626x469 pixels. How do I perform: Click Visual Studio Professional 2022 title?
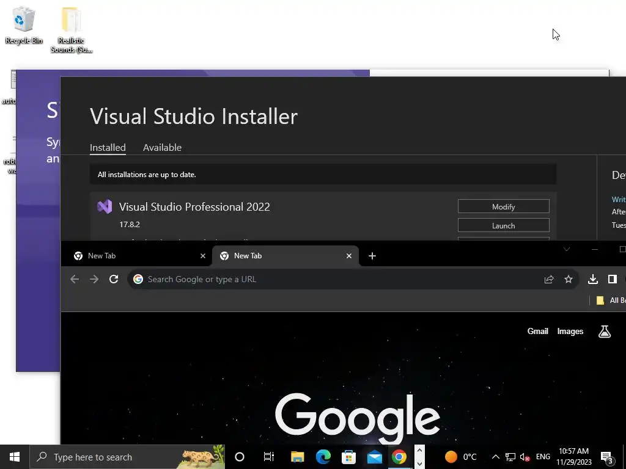click(194, 206)
